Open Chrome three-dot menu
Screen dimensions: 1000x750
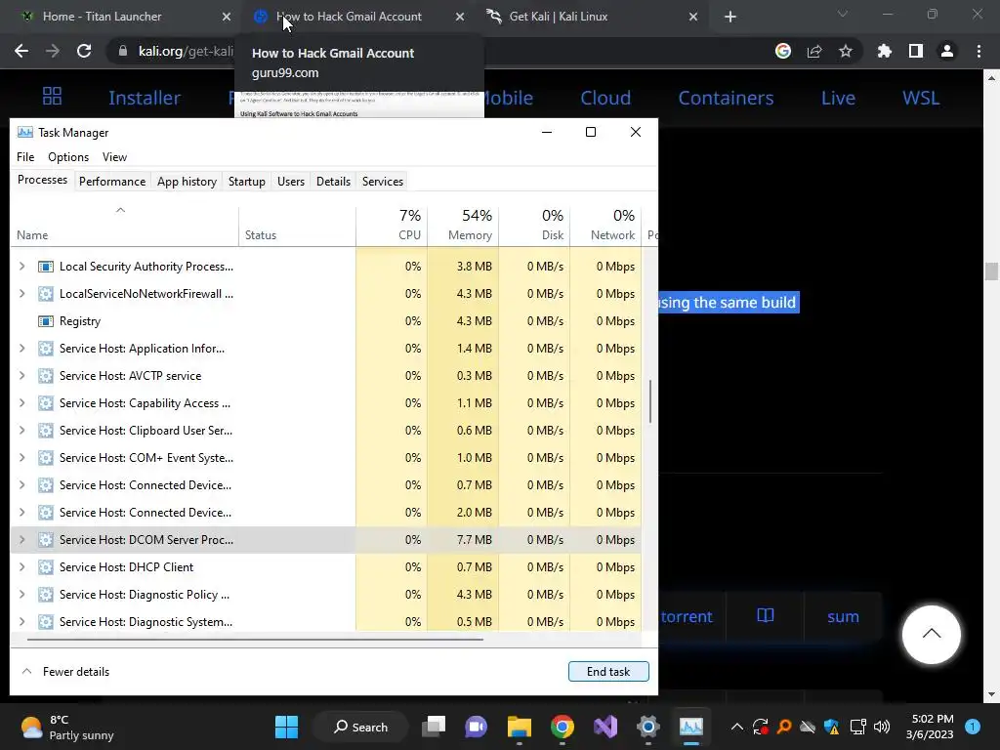979,51
